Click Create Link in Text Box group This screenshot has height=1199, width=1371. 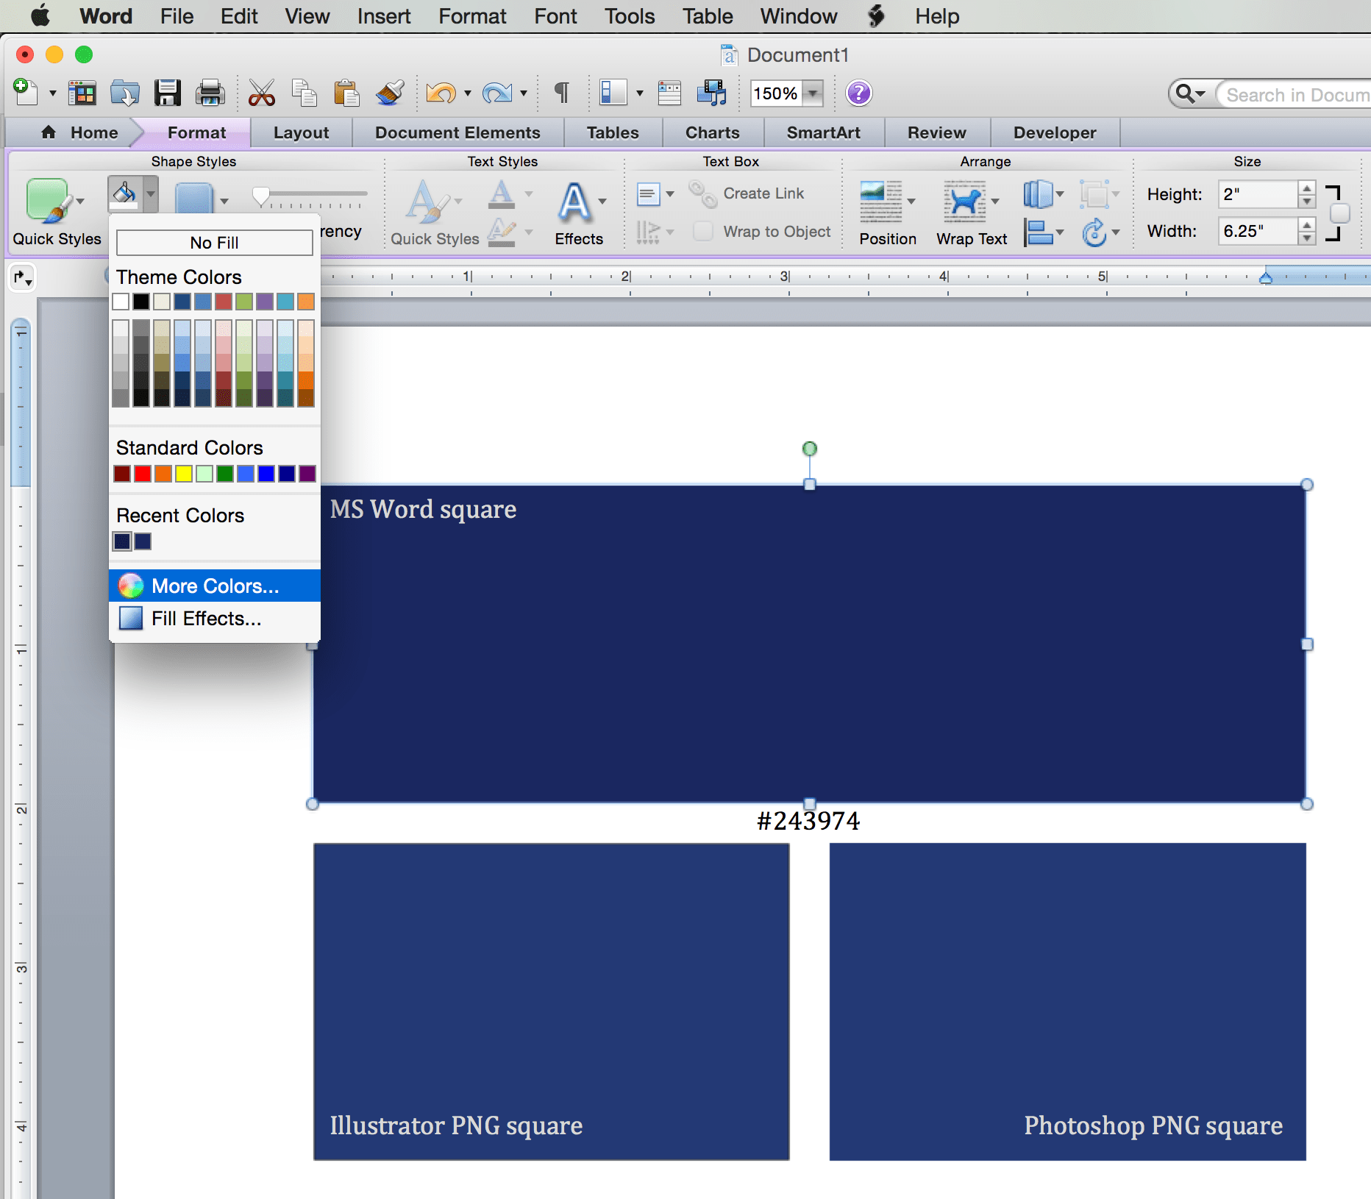[747, 193]
